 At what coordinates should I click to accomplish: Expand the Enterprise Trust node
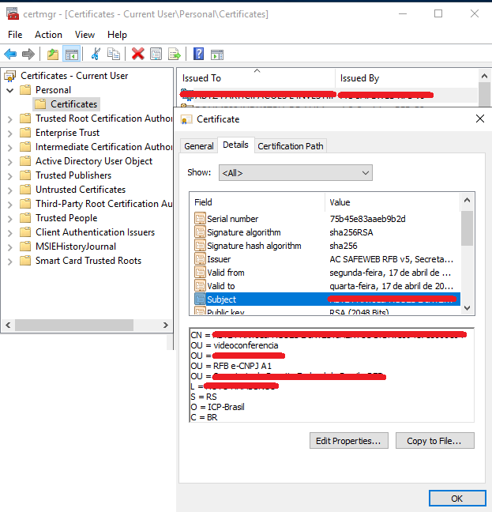(10, 134)
